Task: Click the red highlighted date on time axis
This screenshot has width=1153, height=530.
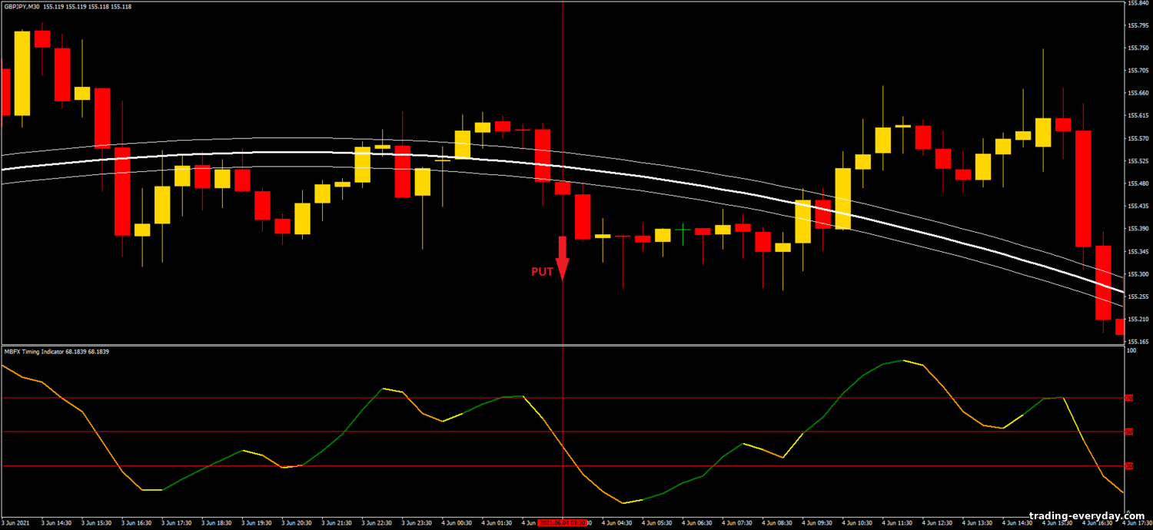Action: [x=562, y=523]
